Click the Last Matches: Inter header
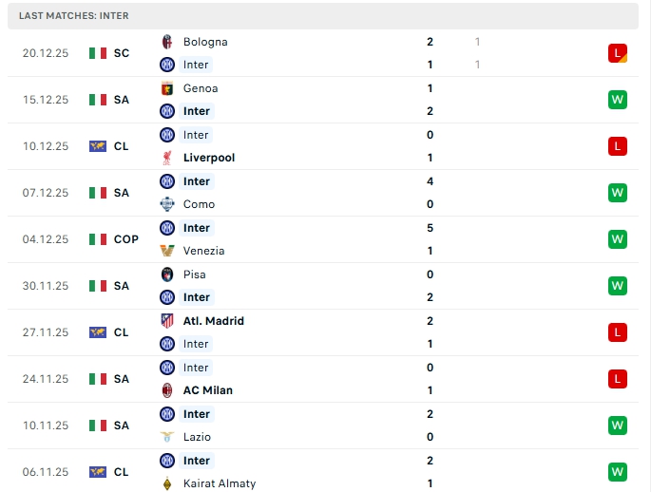This screenshot has height=492, width=651. 74,16
